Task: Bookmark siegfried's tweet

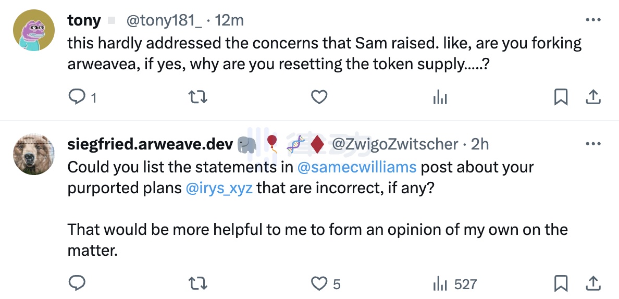Action: pos(561,283)
